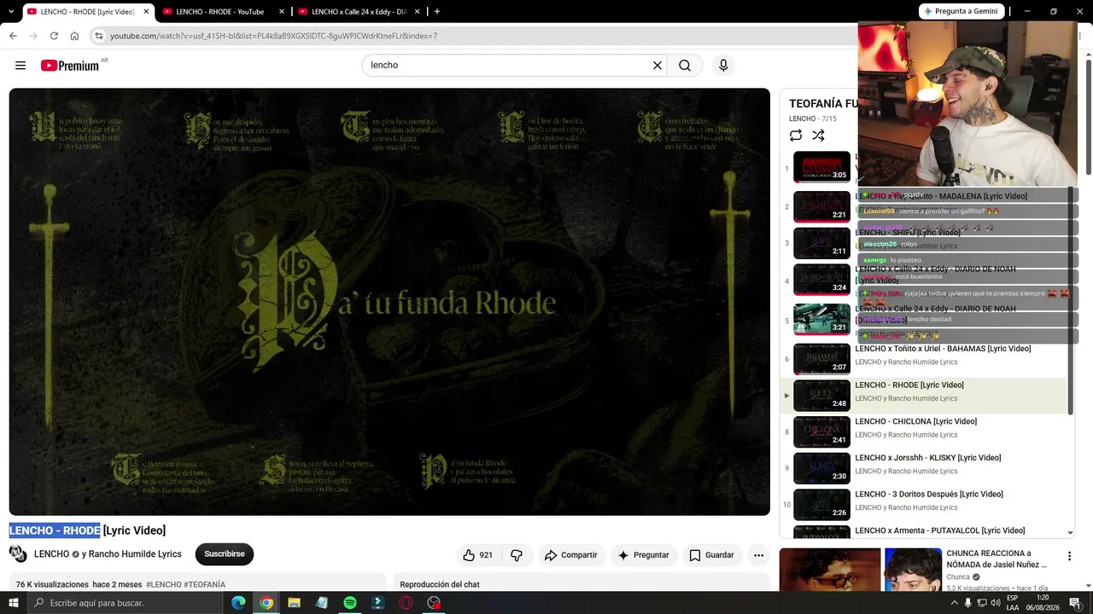Click the Guardar button

[711, 555]
